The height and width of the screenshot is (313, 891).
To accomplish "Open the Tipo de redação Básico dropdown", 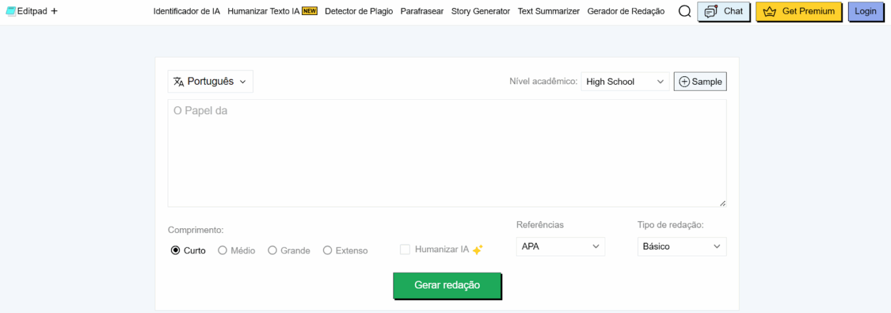I will pos(682,246).
